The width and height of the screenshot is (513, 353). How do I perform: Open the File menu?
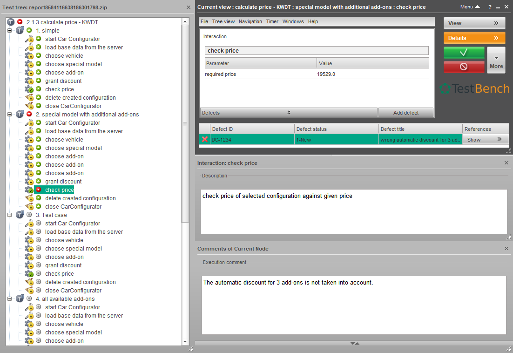coord(204,21)
